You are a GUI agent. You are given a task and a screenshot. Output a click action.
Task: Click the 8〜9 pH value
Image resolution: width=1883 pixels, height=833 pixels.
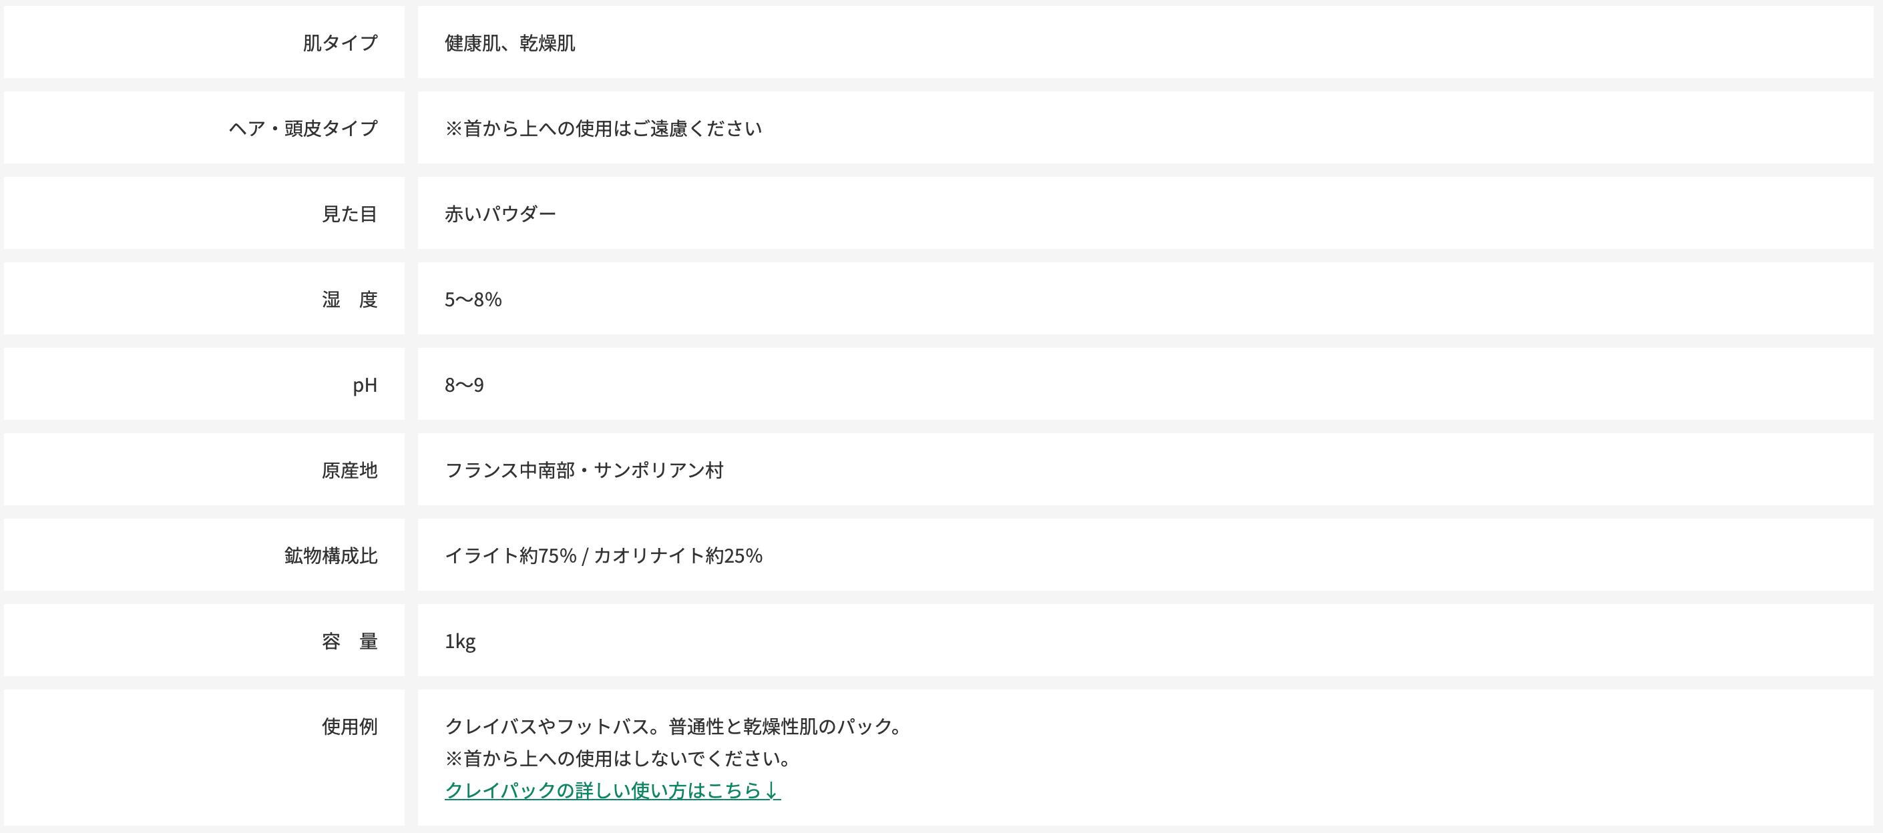[x=464, y=385]
